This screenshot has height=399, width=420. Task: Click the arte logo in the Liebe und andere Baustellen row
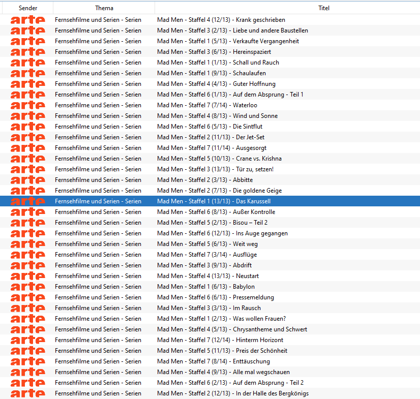point(28,30)
